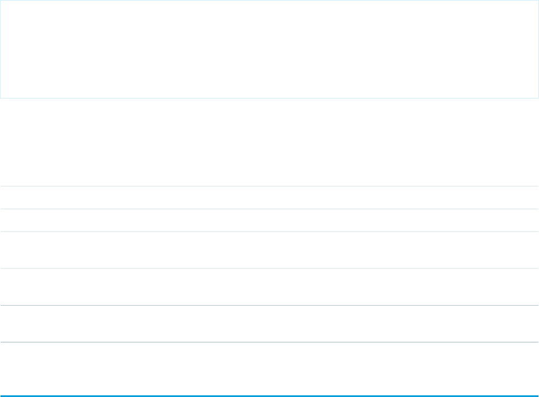Click the lowest gray-blue divider line

point(269,342)
